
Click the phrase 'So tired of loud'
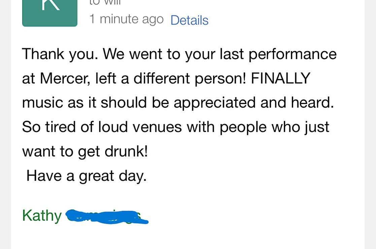tap(75, 127)
